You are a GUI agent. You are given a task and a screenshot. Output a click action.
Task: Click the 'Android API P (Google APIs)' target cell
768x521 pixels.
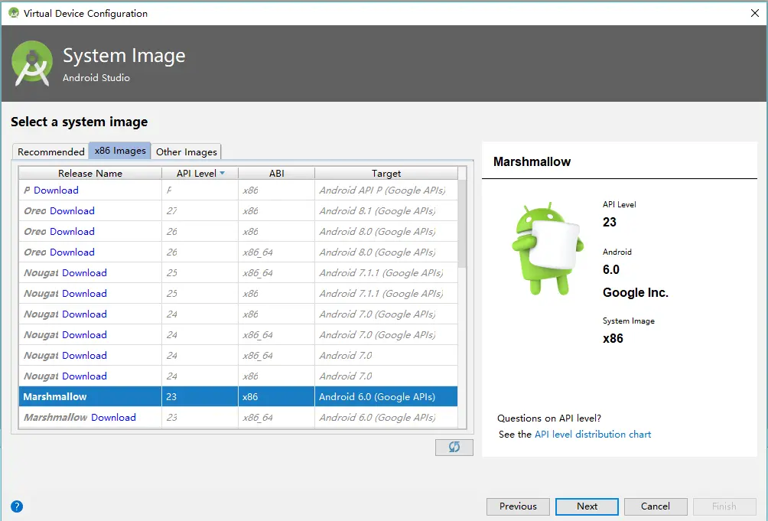tap(386, 190)
